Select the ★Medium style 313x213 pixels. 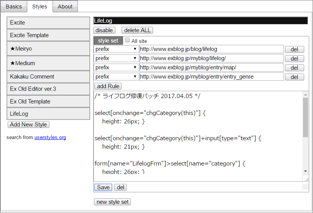(48, 63)
